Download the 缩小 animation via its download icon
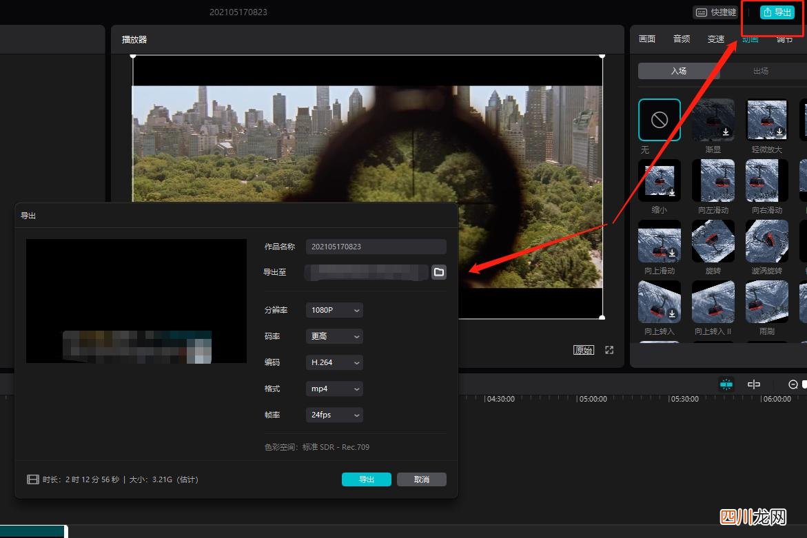The width and height of the screenshot is (807, 538). (x=672, y=192)
